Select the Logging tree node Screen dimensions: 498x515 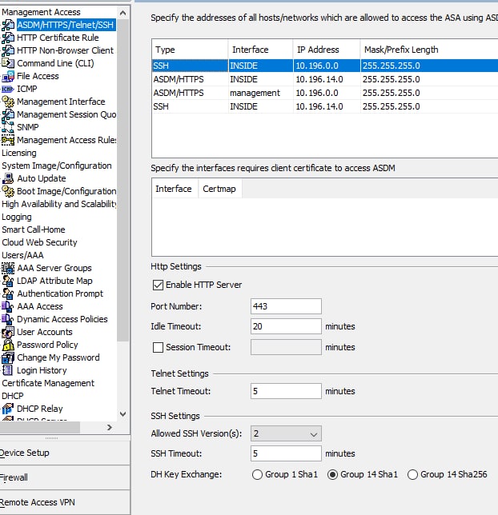point(17,217)
